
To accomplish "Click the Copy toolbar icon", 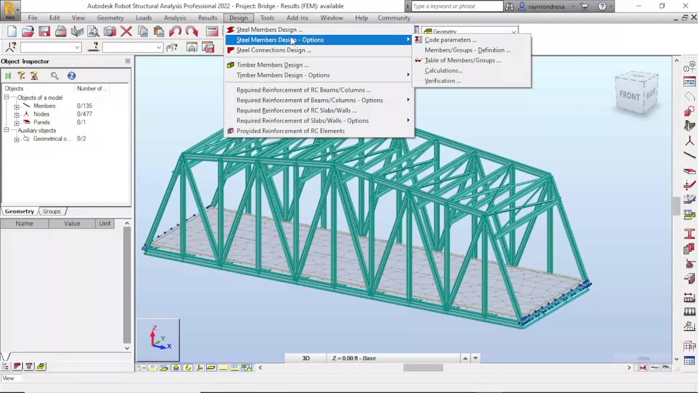I will point(143,32).
